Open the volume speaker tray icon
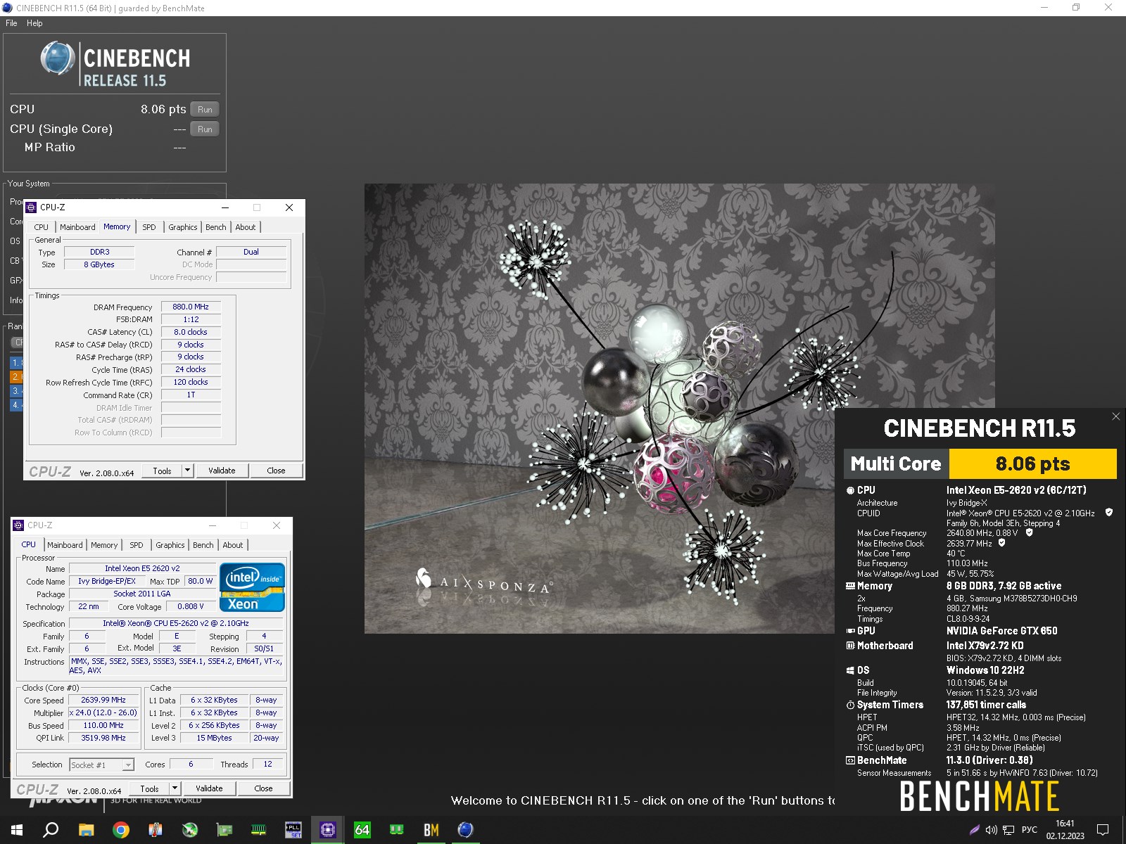The width and height of the screenshot is (1126, 844). (991, 830)
